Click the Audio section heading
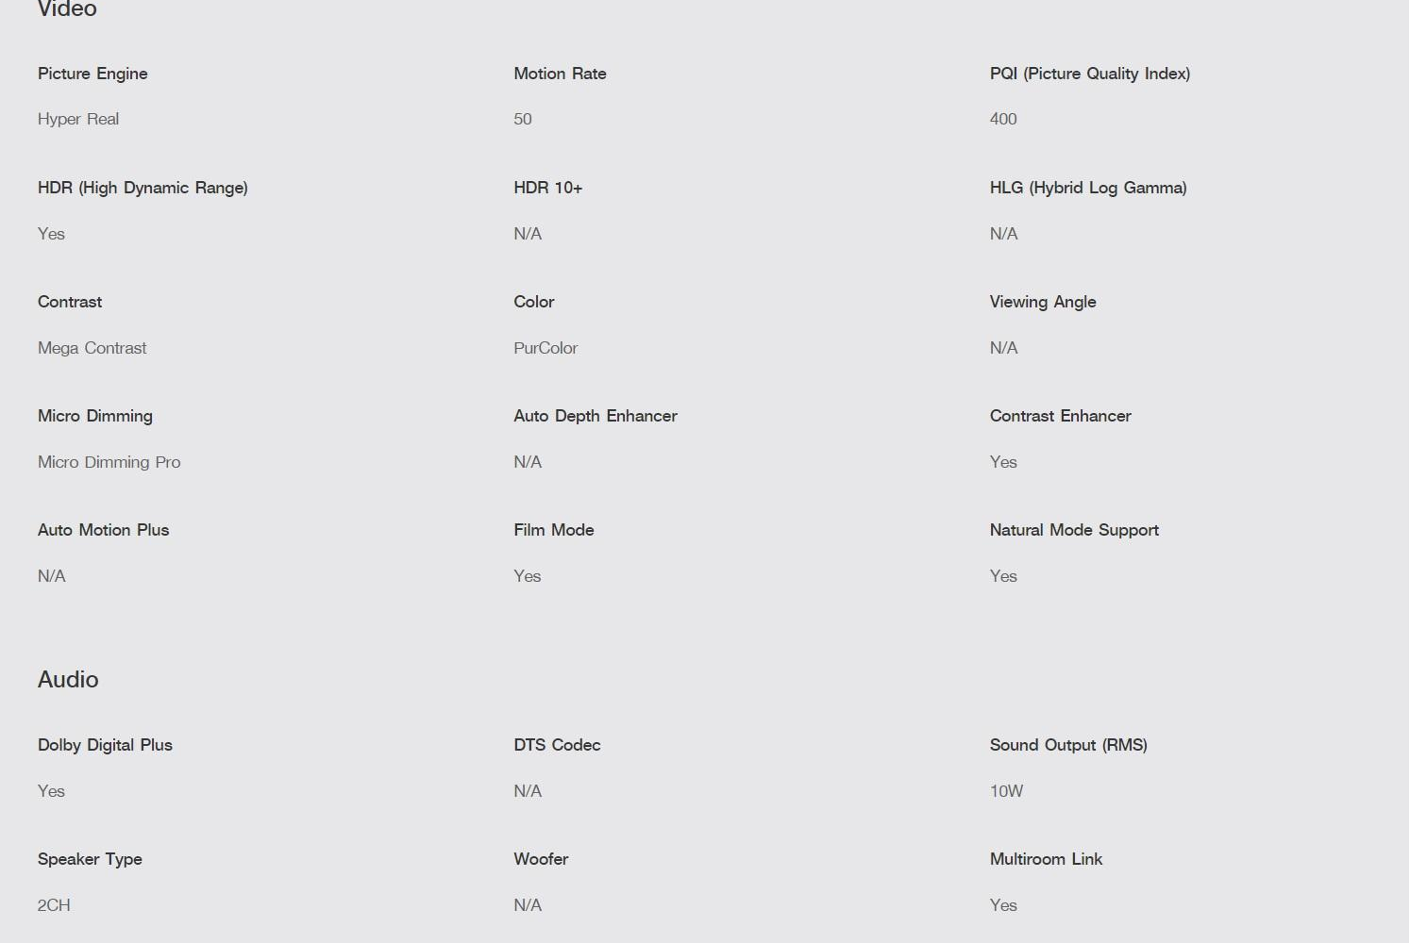Screen dimensions: 1410x943 coord(68,679)
